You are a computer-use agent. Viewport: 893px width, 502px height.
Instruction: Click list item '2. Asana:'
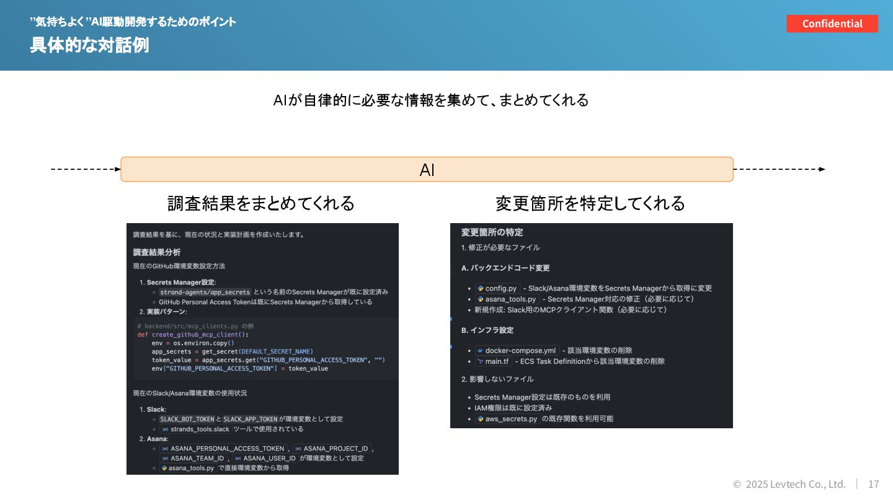pos(154,439)
